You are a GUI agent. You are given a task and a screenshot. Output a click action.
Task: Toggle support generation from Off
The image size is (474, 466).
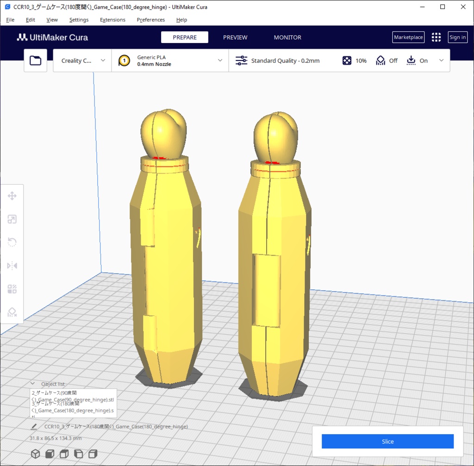(387, 61)
